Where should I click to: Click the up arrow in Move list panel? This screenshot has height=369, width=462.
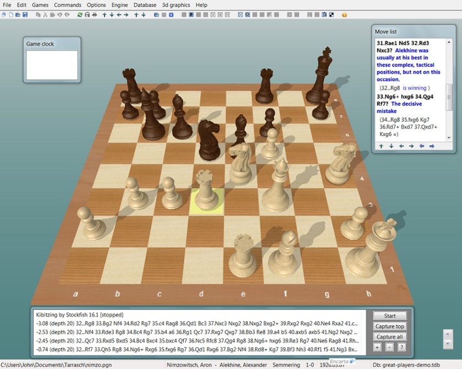[381, 146]
